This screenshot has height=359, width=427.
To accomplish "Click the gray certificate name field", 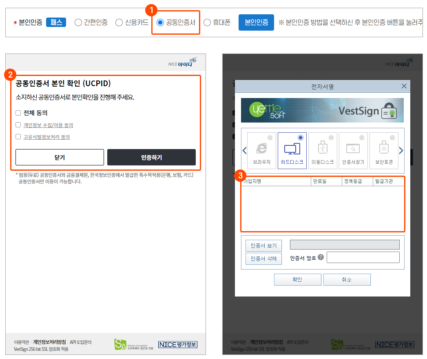I will [345, 245].
